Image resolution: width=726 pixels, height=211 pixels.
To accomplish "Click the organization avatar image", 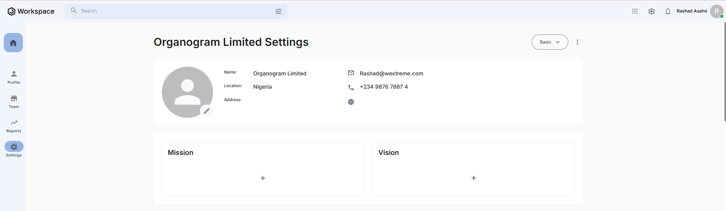I will (187, 92).
